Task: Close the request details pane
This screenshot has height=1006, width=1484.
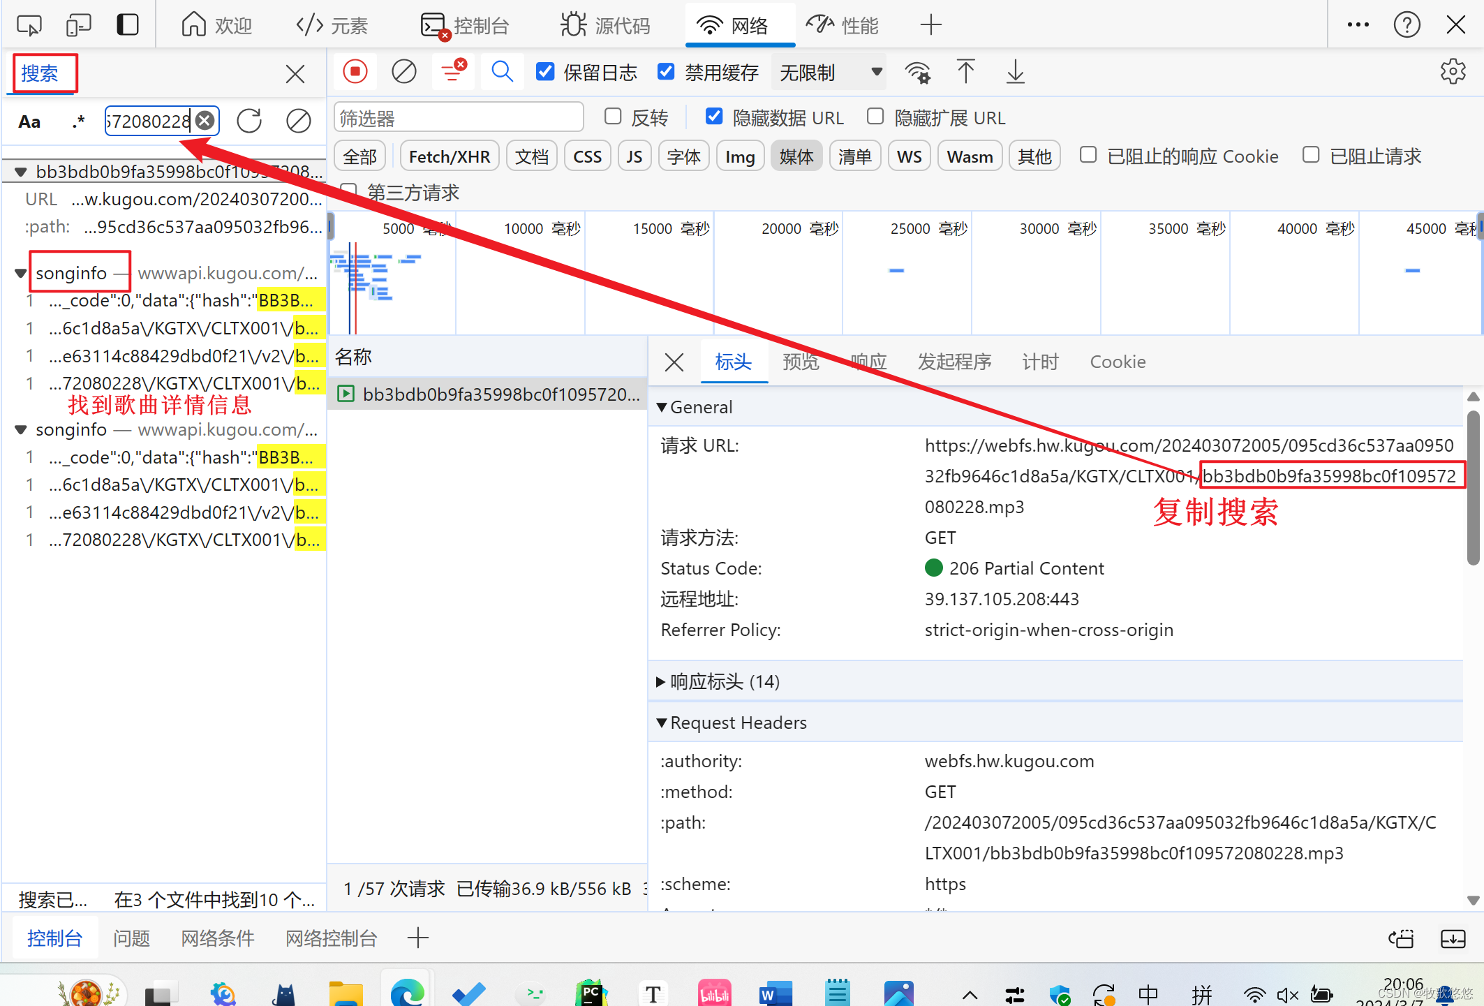Action: point(674,362)
